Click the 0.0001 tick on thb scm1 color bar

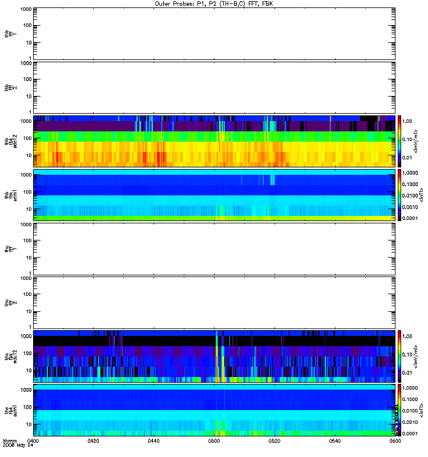pyautogui.click(x=410, y=218)
